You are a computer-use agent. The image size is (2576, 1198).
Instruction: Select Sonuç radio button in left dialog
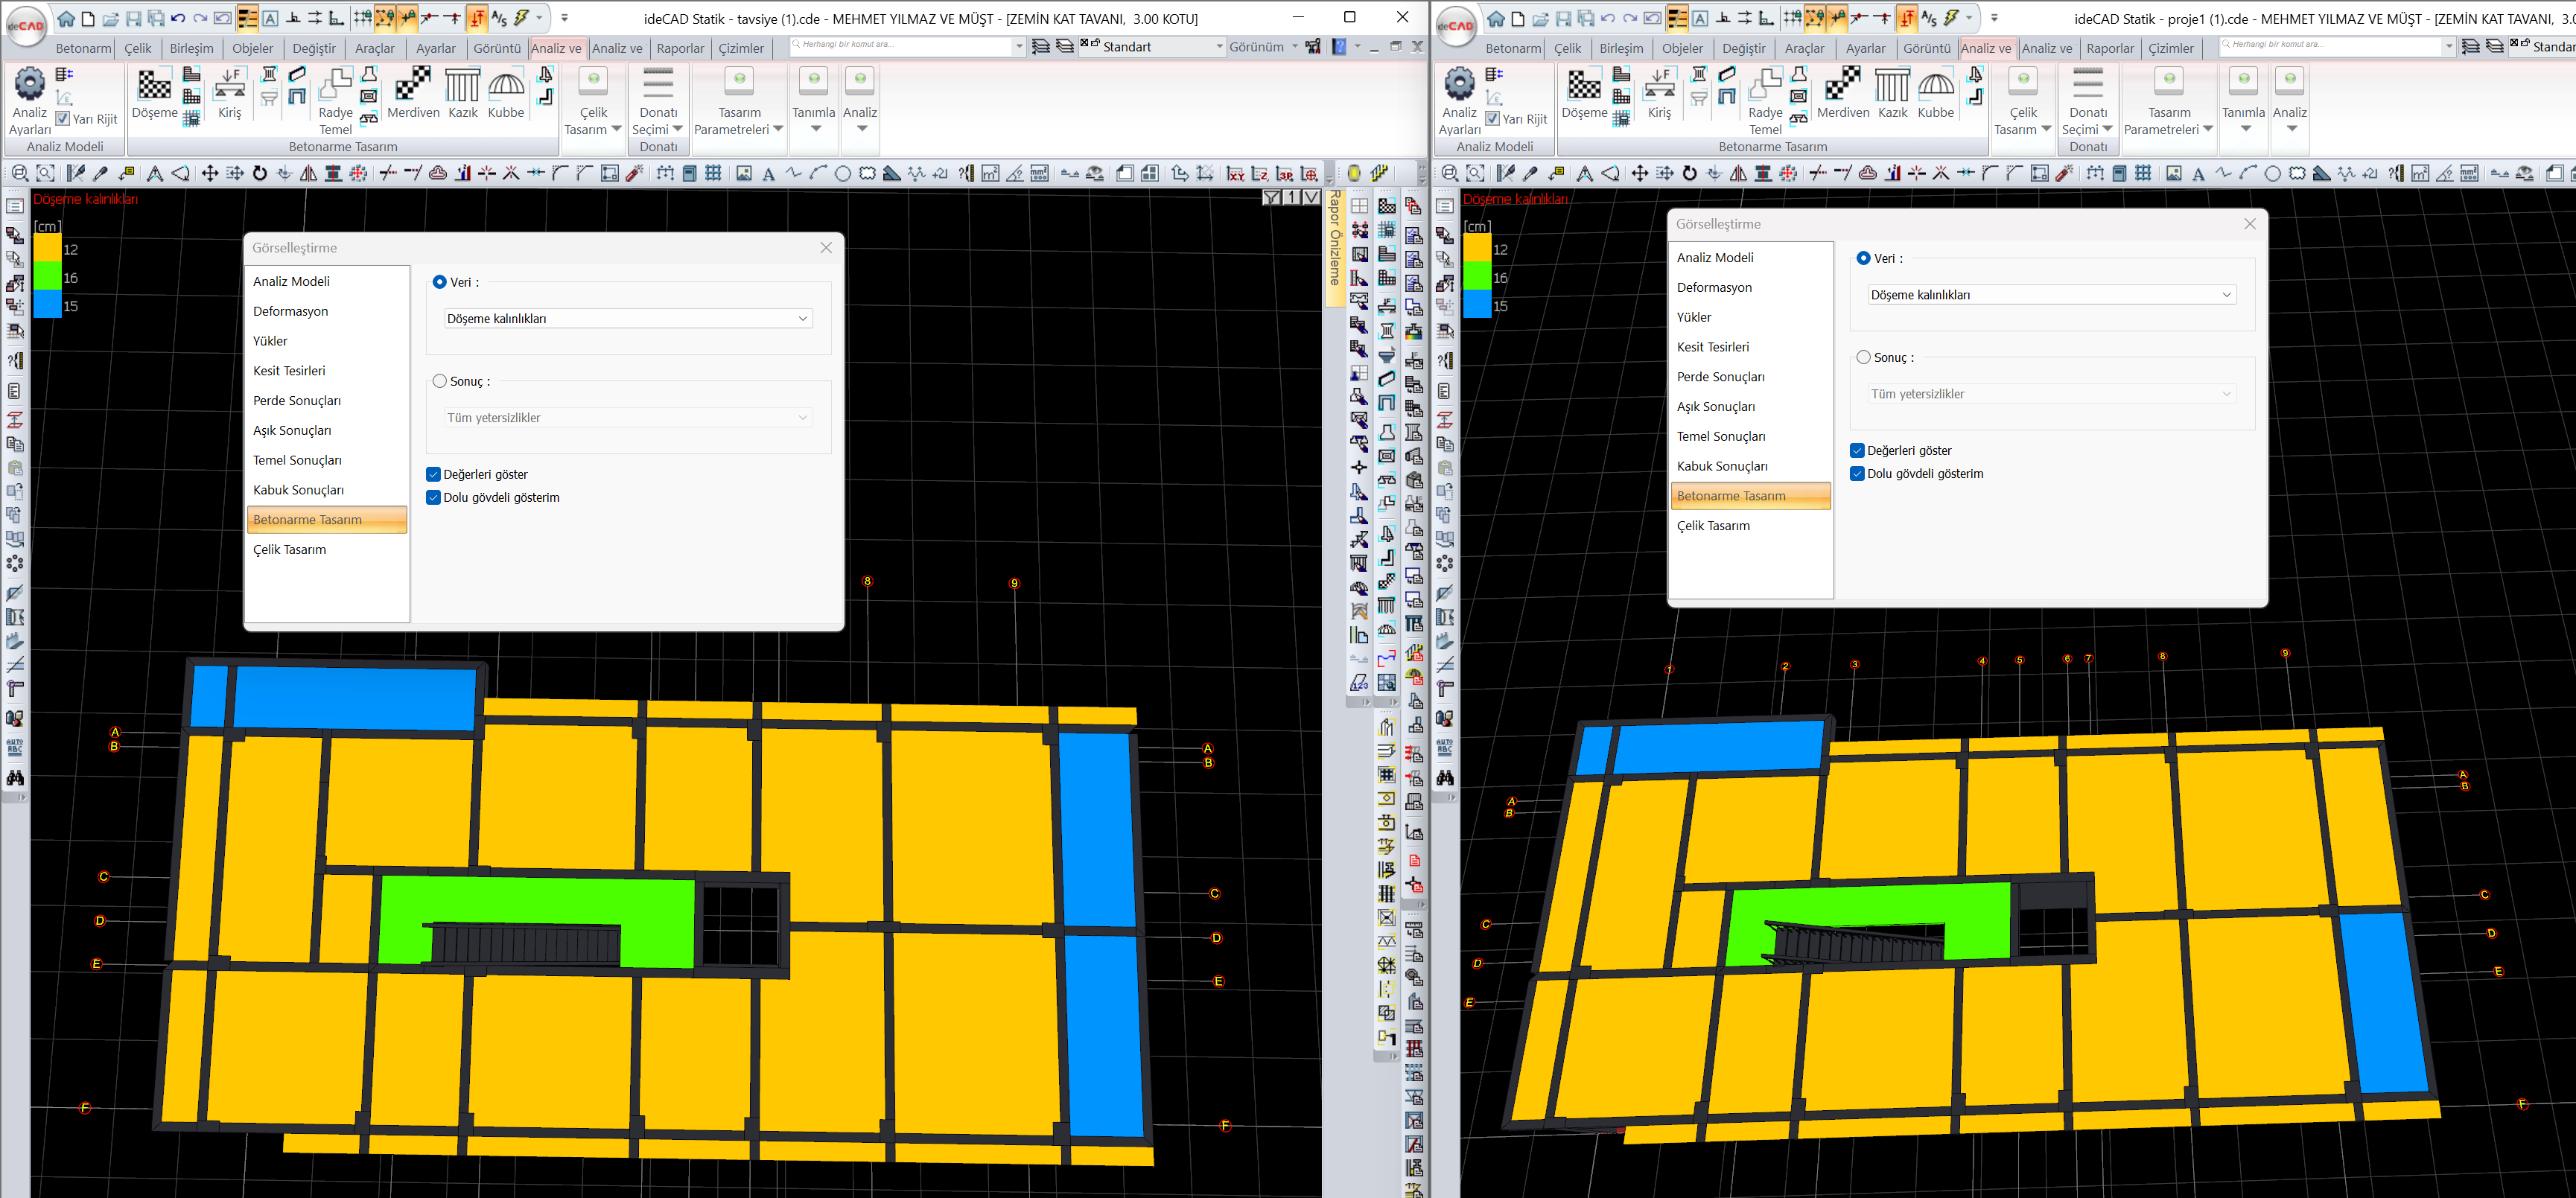(440, 381)
